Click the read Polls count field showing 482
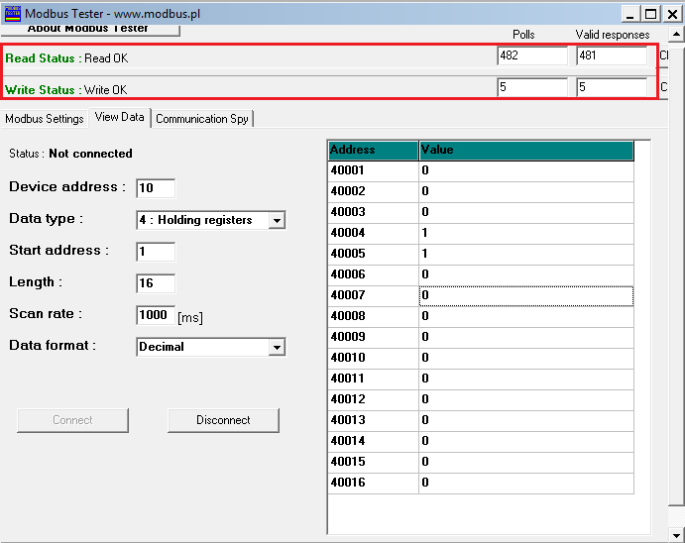The width and height of the screenshot is (685, 543). click(532, 55)
